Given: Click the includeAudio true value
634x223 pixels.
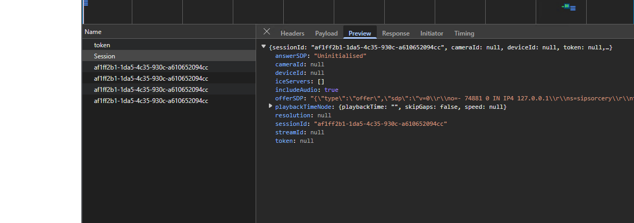Looking at the screenshot, I should click(331, 90).
